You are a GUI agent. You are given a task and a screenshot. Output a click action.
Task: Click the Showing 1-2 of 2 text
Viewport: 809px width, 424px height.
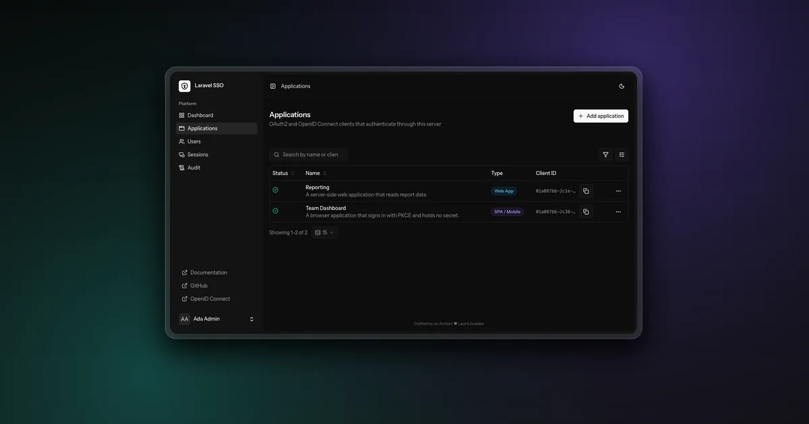[288, 233]
